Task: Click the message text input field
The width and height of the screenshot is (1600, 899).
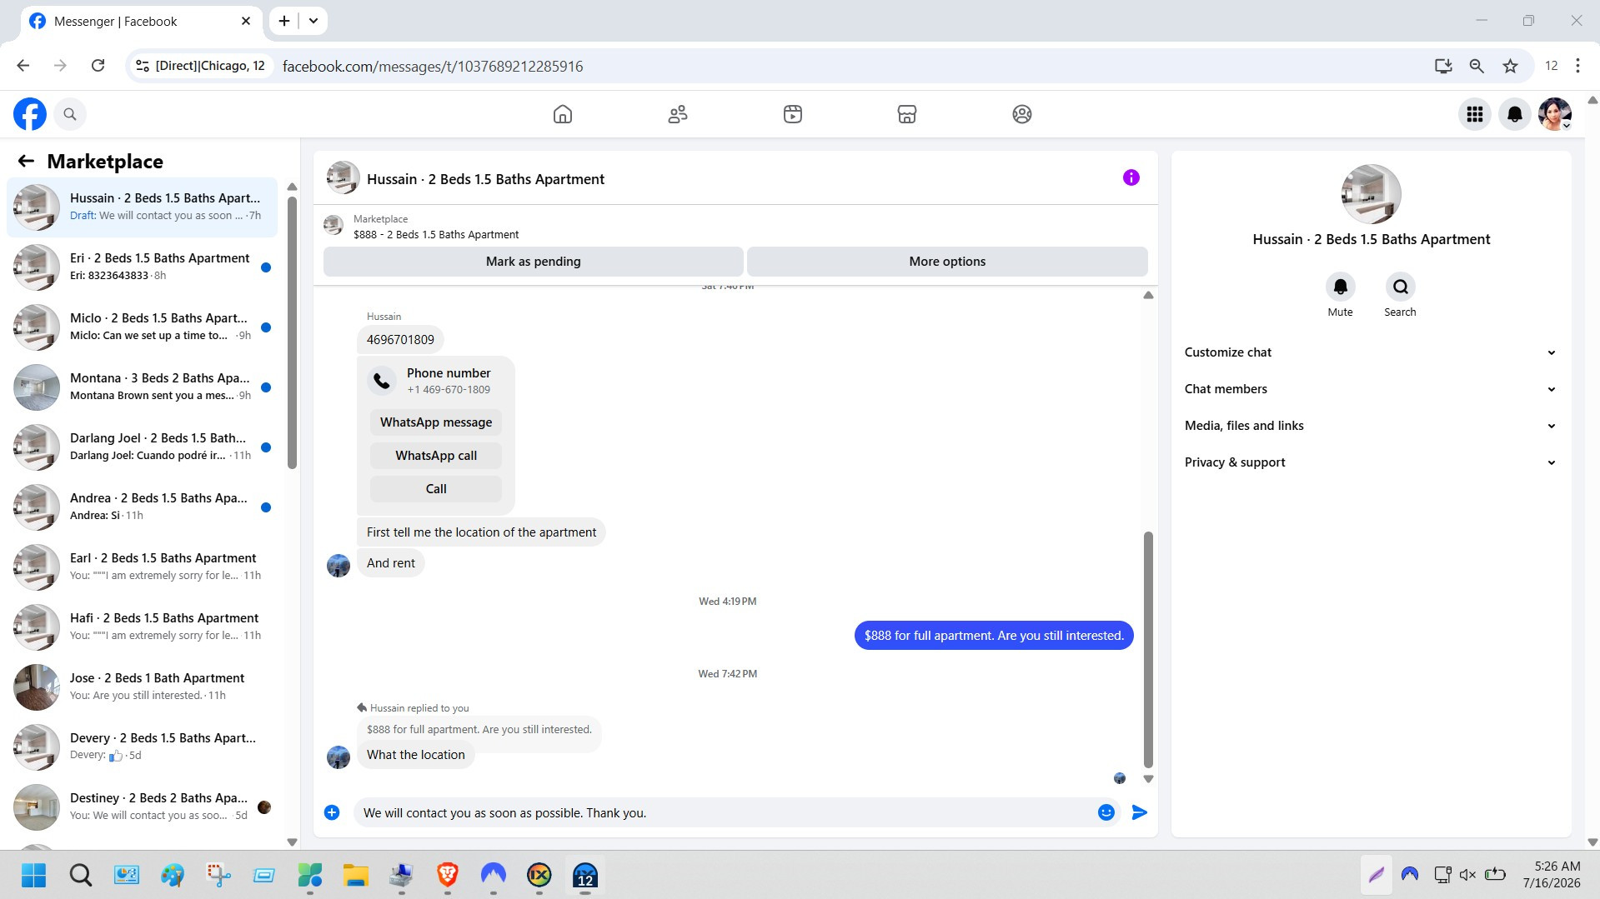Action: (724, 812)
